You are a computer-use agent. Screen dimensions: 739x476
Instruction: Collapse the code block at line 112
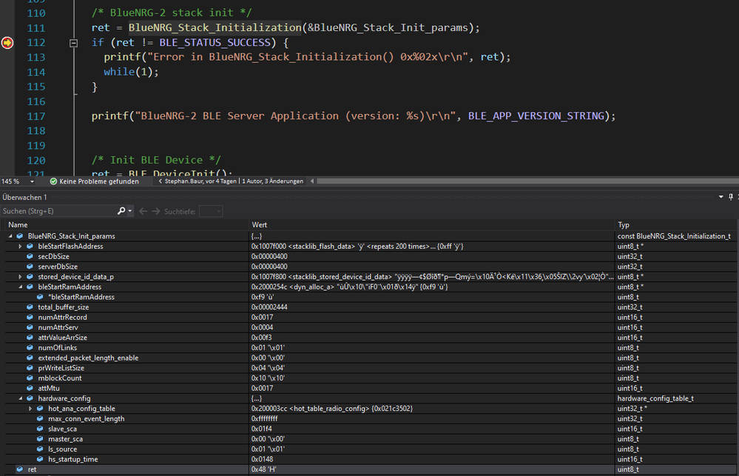click(x=73, y=43)
